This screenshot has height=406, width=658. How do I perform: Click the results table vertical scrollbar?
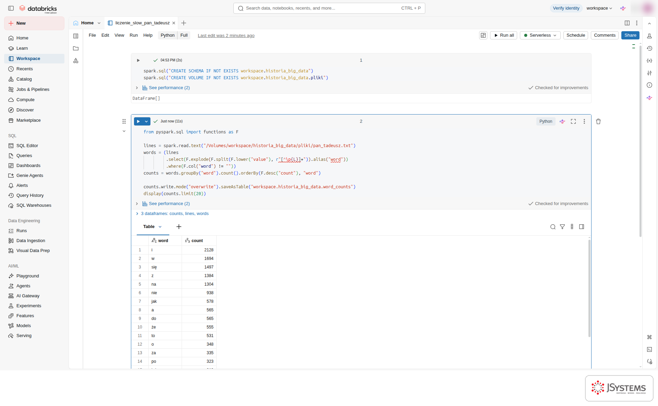589,288
